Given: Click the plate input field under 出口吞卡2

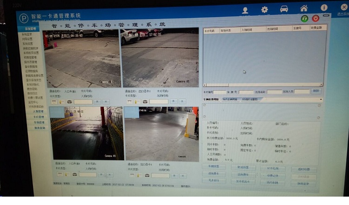Looking at the screenshot, I should click(x=159, y=102).
